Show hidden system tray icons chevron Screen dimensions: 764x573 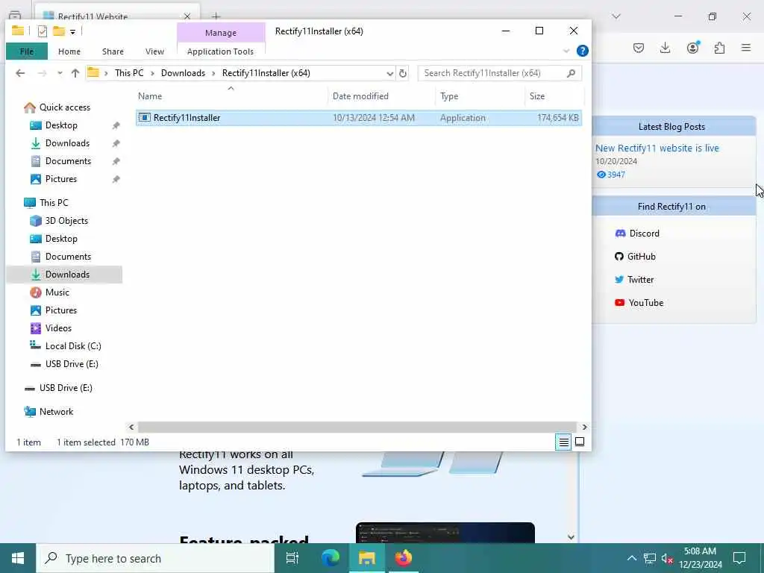tap(631, 558)
